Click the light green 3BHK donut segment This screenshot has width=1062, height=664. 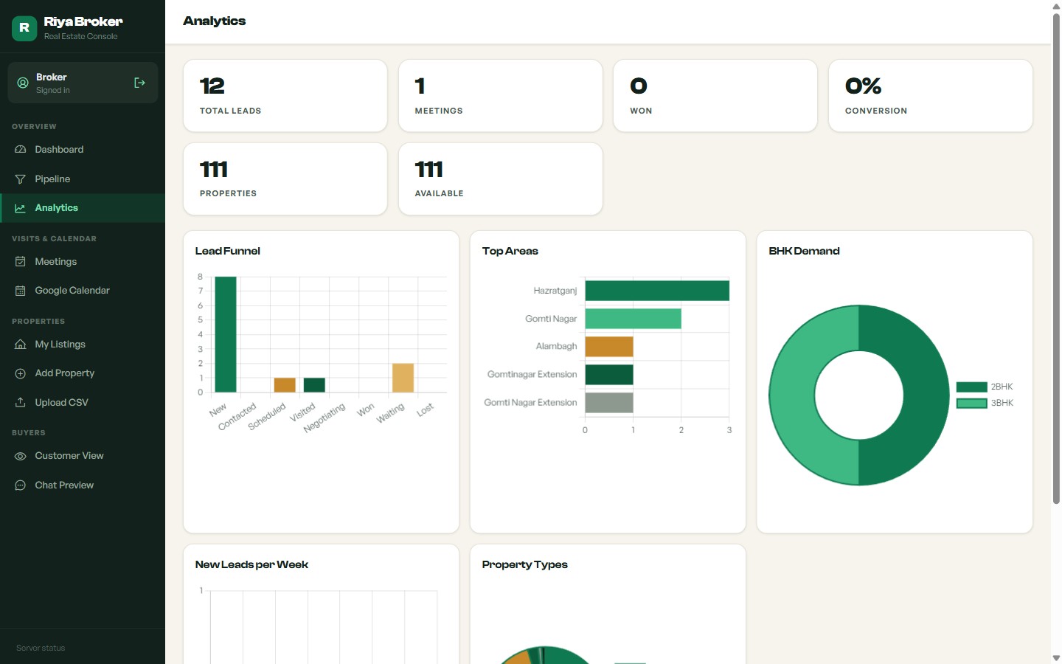pyautogui.click(x=793, y=395)
